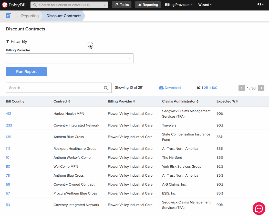
Task: Open the chat support bubble
Action: tap(259, 209)
